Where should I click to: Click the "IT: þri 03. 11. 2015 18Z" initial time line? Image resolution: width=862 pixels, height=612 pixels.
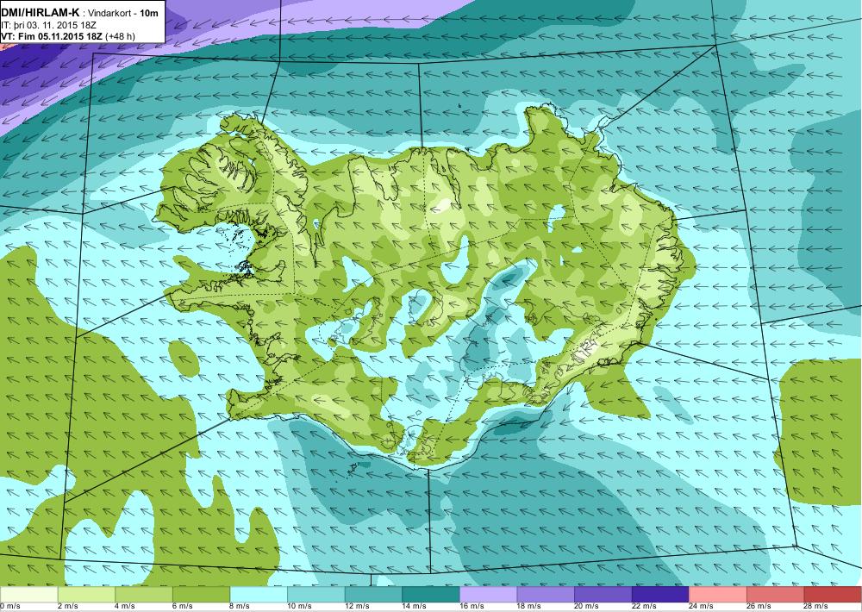click(x=49, y=25)
